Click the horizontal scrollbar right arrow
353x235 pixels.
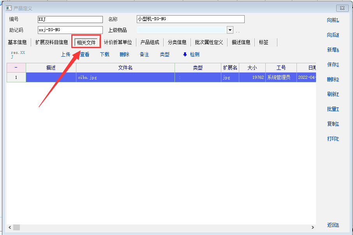point(312,227)
